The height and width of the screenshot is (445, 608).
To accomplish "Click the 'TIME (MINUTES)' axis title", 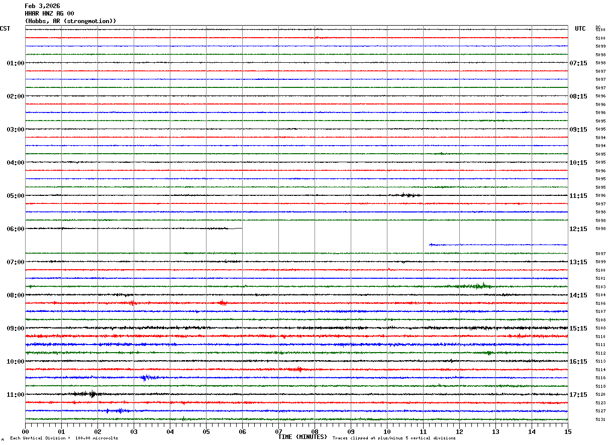I will [x=302, y=437].
